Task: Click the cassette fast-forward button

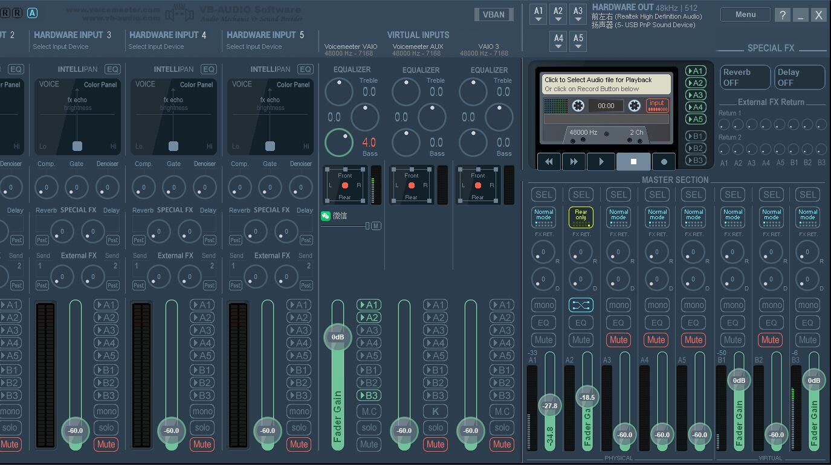Action: click(x=574, y=162)
